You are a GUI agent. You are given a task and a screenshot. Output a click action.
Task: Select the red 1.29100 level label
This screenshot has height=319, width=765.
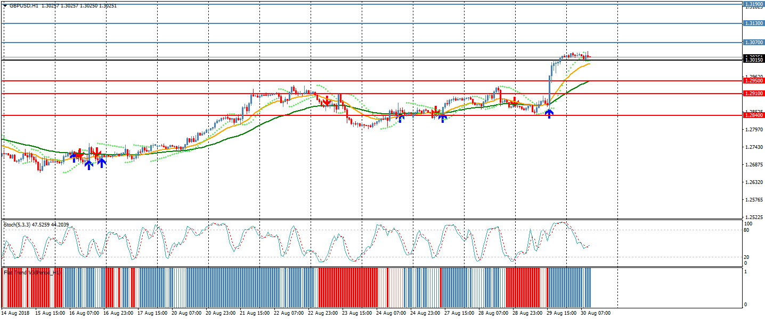click(754, 94)
